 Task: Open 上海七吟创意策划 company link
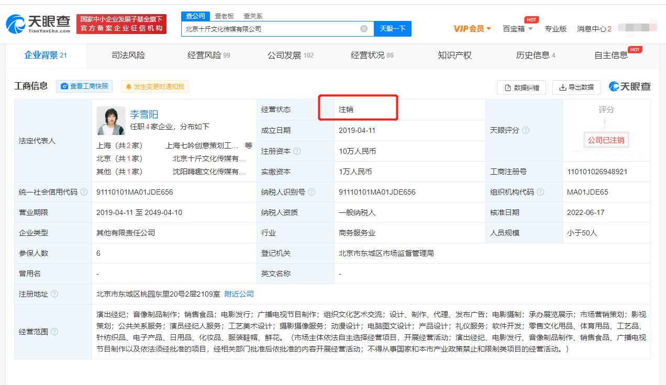202,145
